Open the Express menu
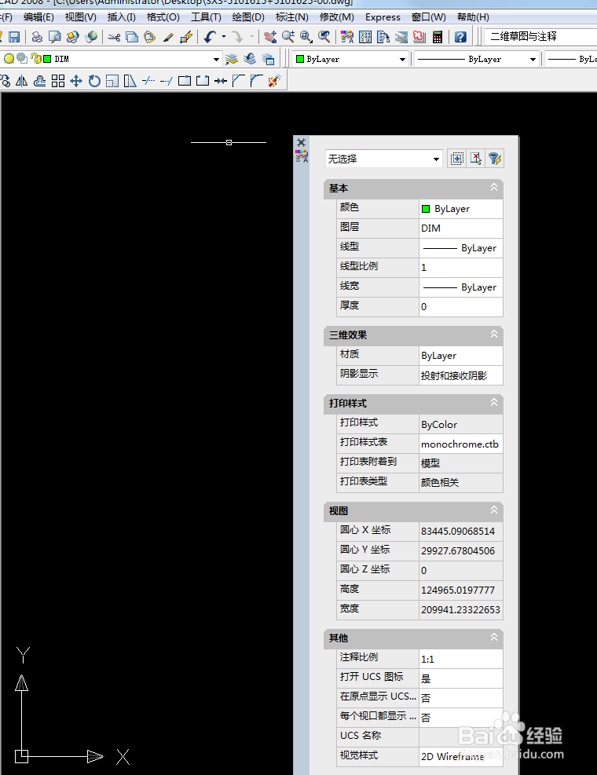 [x=383, y=17]
